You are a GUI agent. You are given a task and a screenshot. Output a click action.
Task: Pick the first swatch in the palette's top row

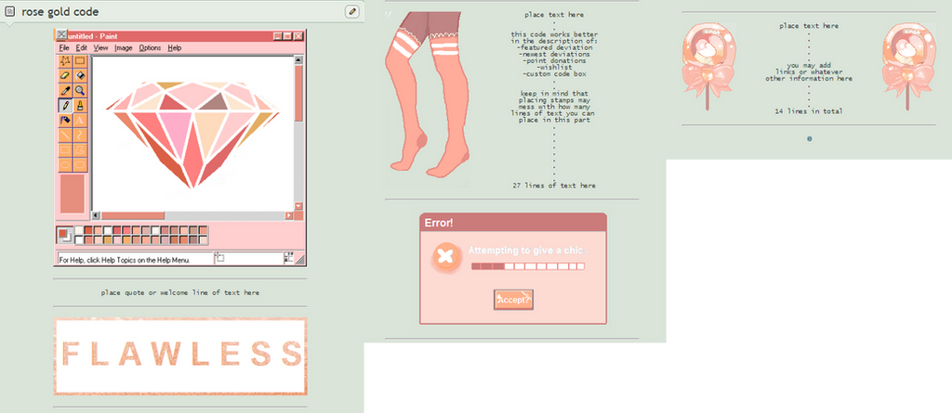[x=79, y=230]
